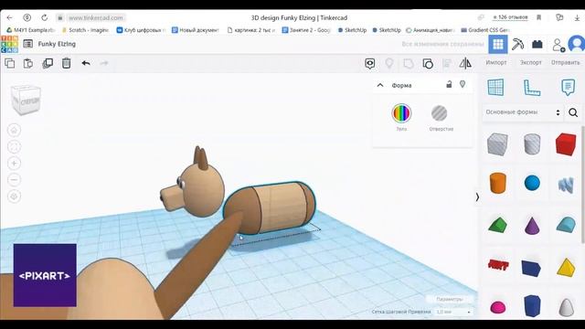Image resolution: width=585 pixels, height=329 pixels.
Task: Click the Align tool icon
Action: click(x=447, y=63)
